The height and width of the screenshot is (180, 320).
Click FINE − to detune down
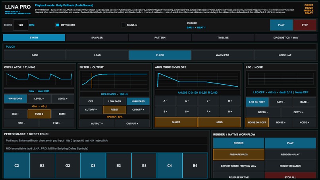21,123
